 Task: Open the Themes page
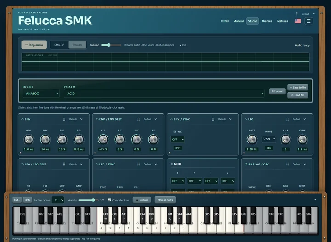coord(267,21)
